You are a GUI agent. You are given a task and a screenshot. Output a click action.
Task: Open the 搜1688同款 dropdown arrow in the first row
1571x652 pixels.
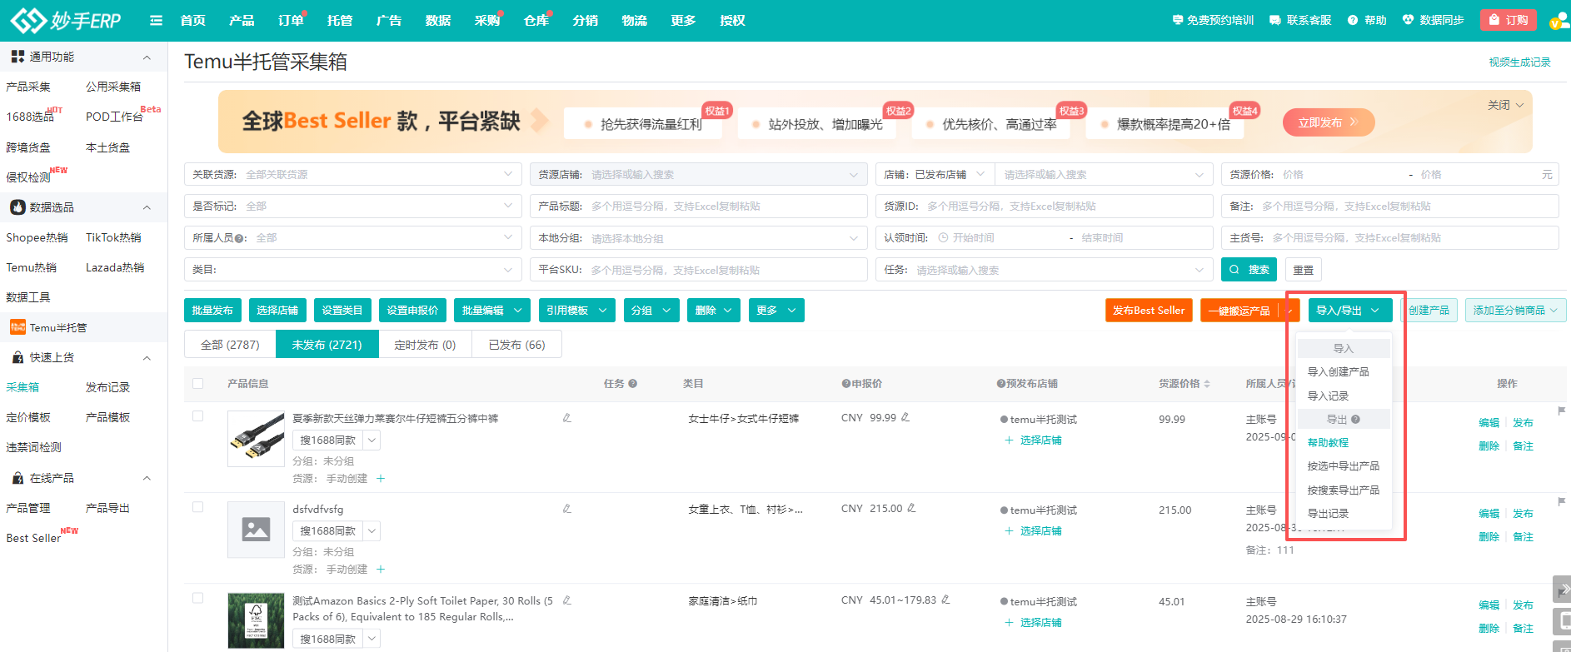click(x=372, y=440)
